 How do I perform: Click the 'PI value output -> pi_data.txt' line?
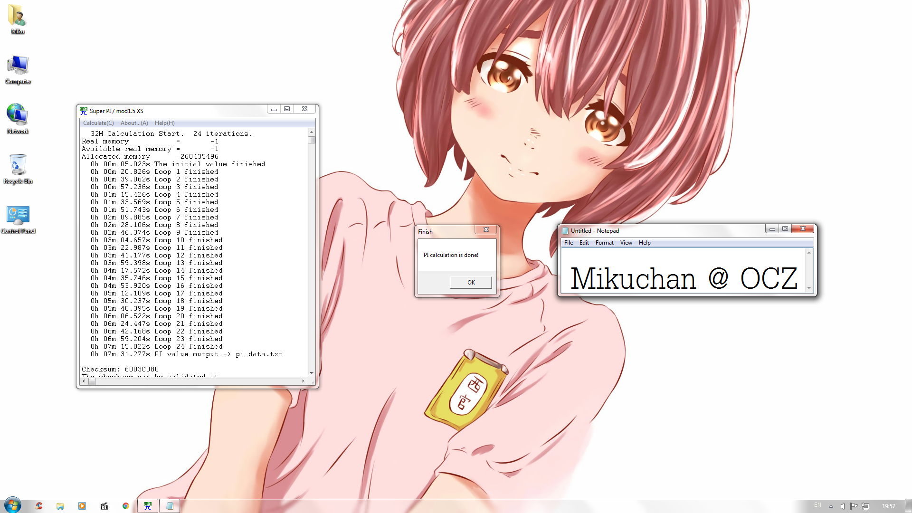(x=186, y=354)
